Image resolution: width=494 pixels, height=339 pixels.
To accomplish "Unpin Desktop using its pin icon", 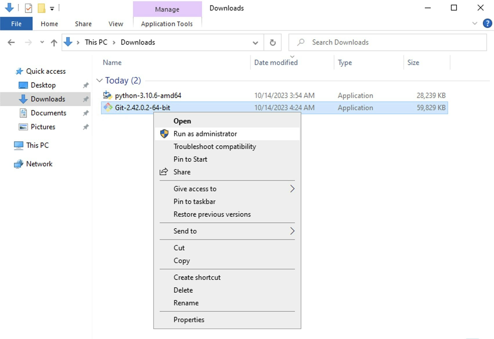I will (86, 85).
